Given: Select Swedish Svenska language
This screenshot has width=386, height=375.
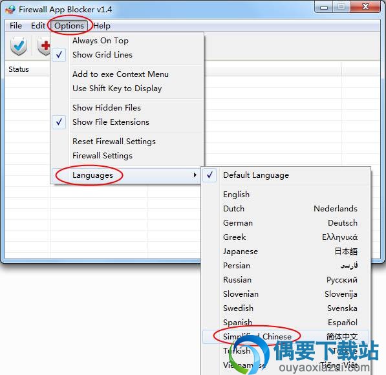Looking at the screenshot, I should tap(286, 308).
